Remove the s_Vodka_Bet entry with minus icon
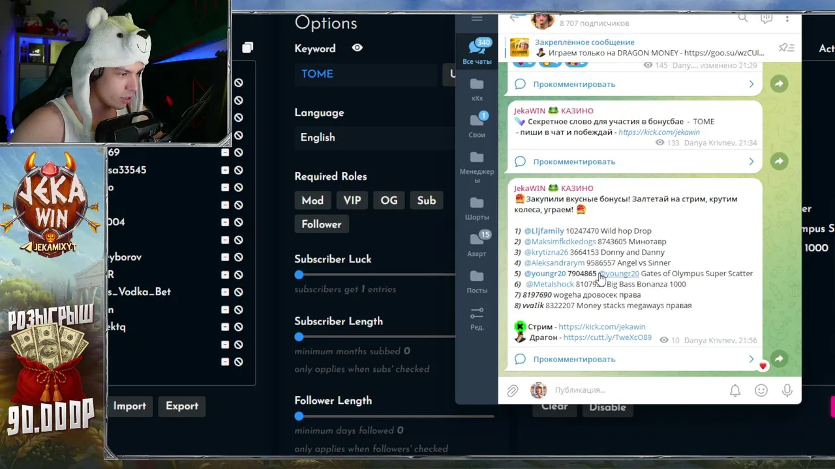This screenshot has width=835, height=469. coord(225,292)
